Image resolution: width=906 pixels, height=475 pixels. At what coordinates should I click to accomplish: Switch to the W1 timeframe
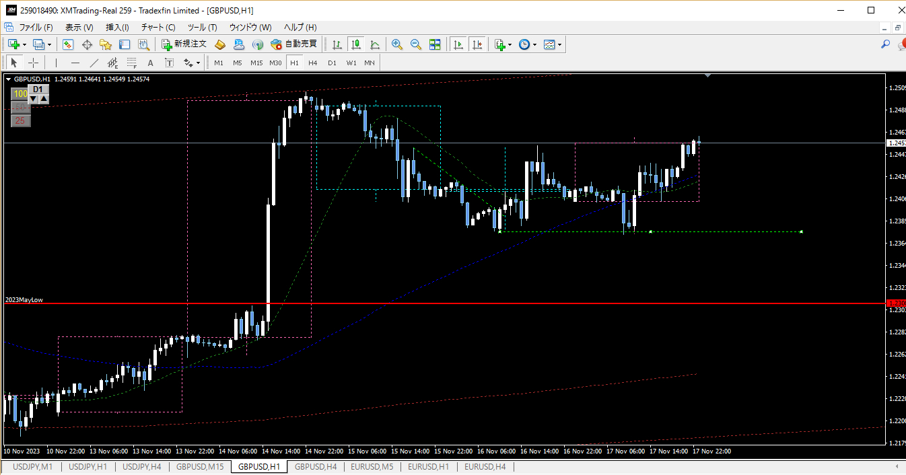[x=351, y=63]
